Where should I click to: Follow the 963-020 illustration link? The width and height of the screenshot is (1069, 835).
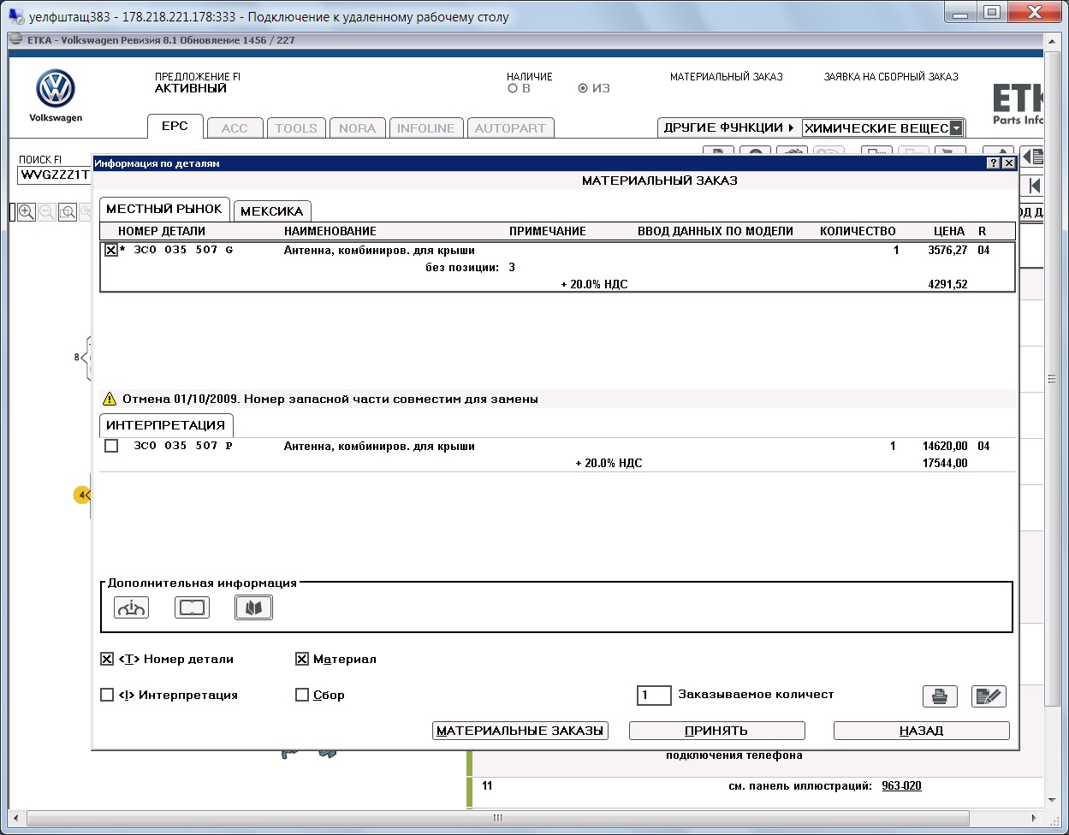click(x=902, y=786)
